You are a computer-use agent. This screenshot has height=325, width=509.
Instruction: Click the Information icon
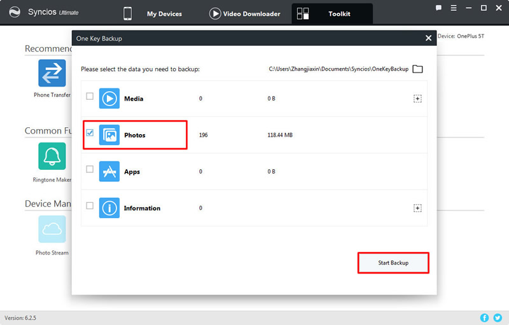click(109, 208)
